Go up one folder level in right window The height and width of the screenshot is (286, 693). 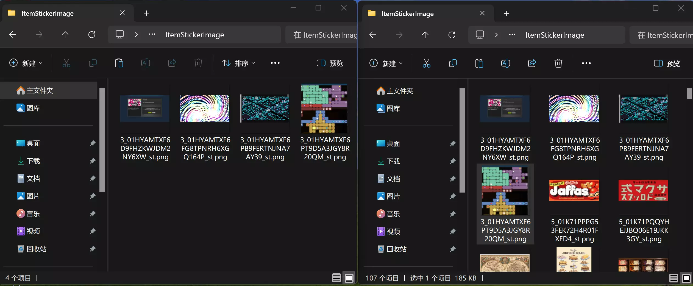(x=425, y=35)
